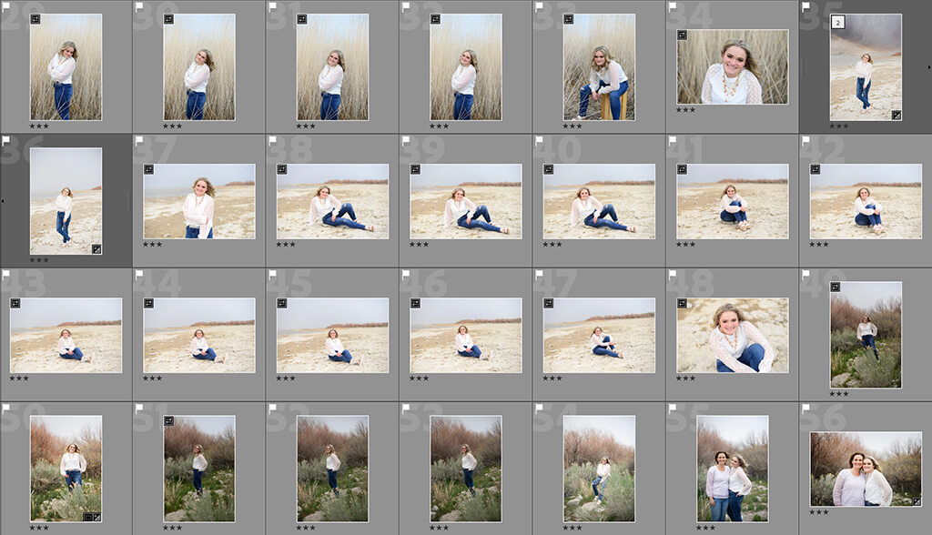Toggle the pick flag on photo 42

click(806, 141)
